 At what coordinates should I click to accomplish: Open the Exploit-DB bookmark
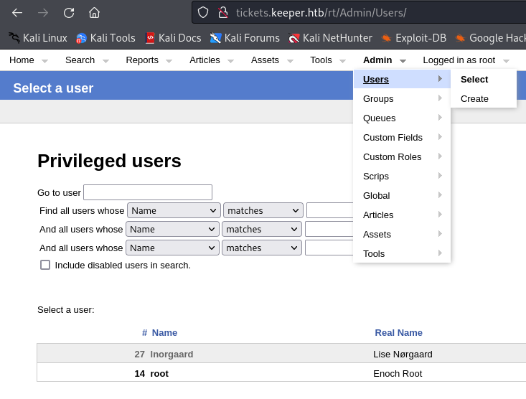[413, 38]
